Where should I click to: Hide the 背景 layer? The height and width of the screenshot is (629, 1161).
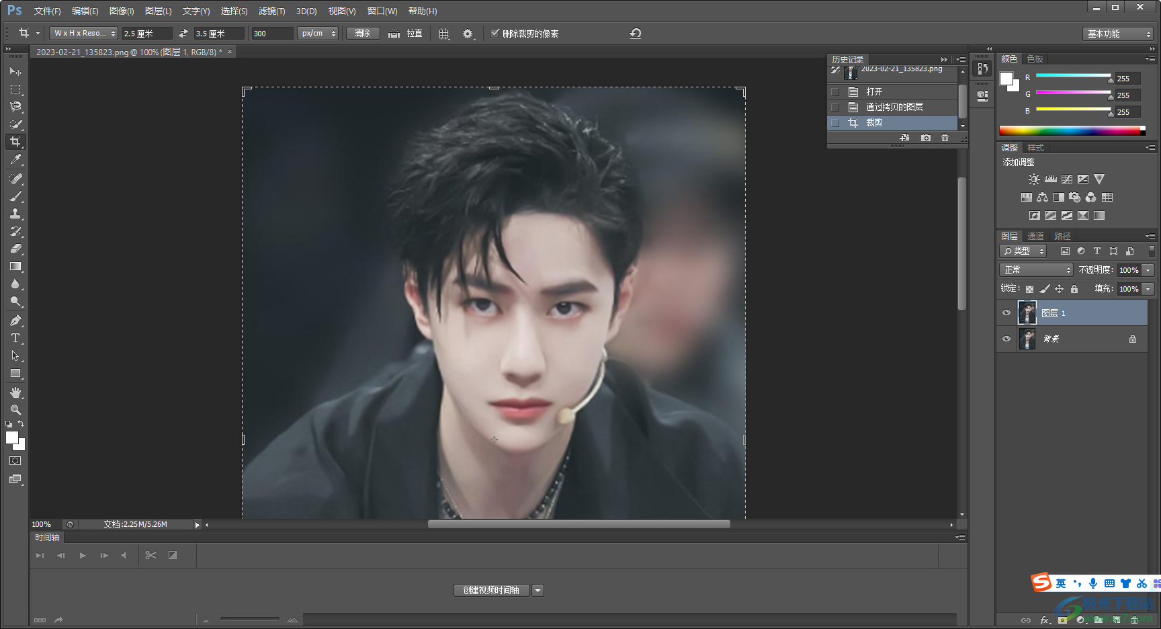[x=1006, y=339]
